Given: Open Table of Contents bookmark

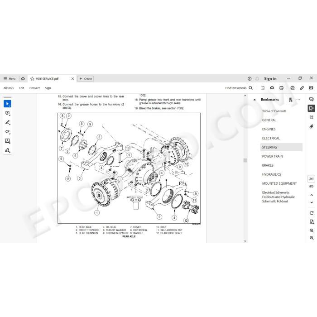Looking at the screenshot, I should click(274, 111).
